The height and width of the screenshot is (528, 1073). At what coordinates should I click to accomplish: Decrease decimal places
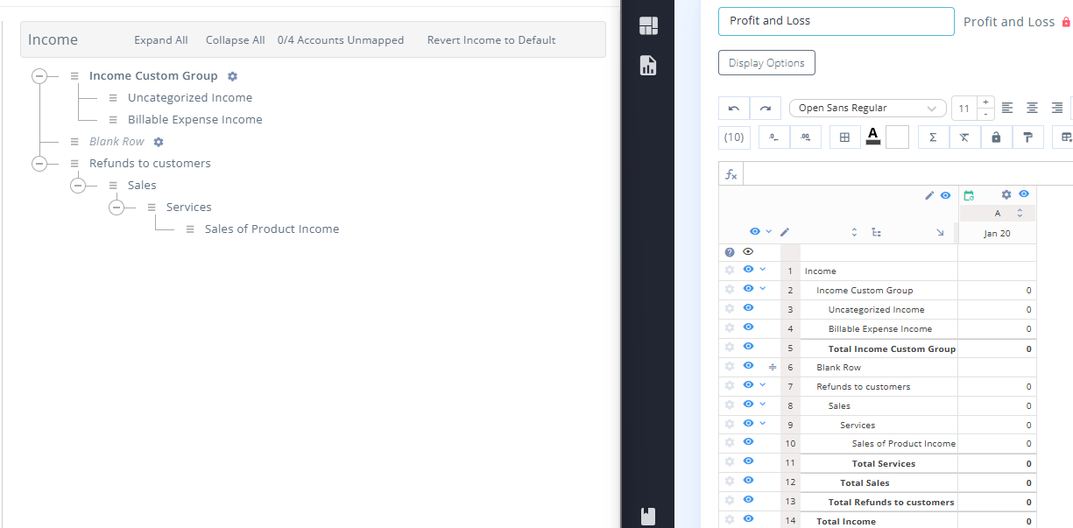click(774, 137)
